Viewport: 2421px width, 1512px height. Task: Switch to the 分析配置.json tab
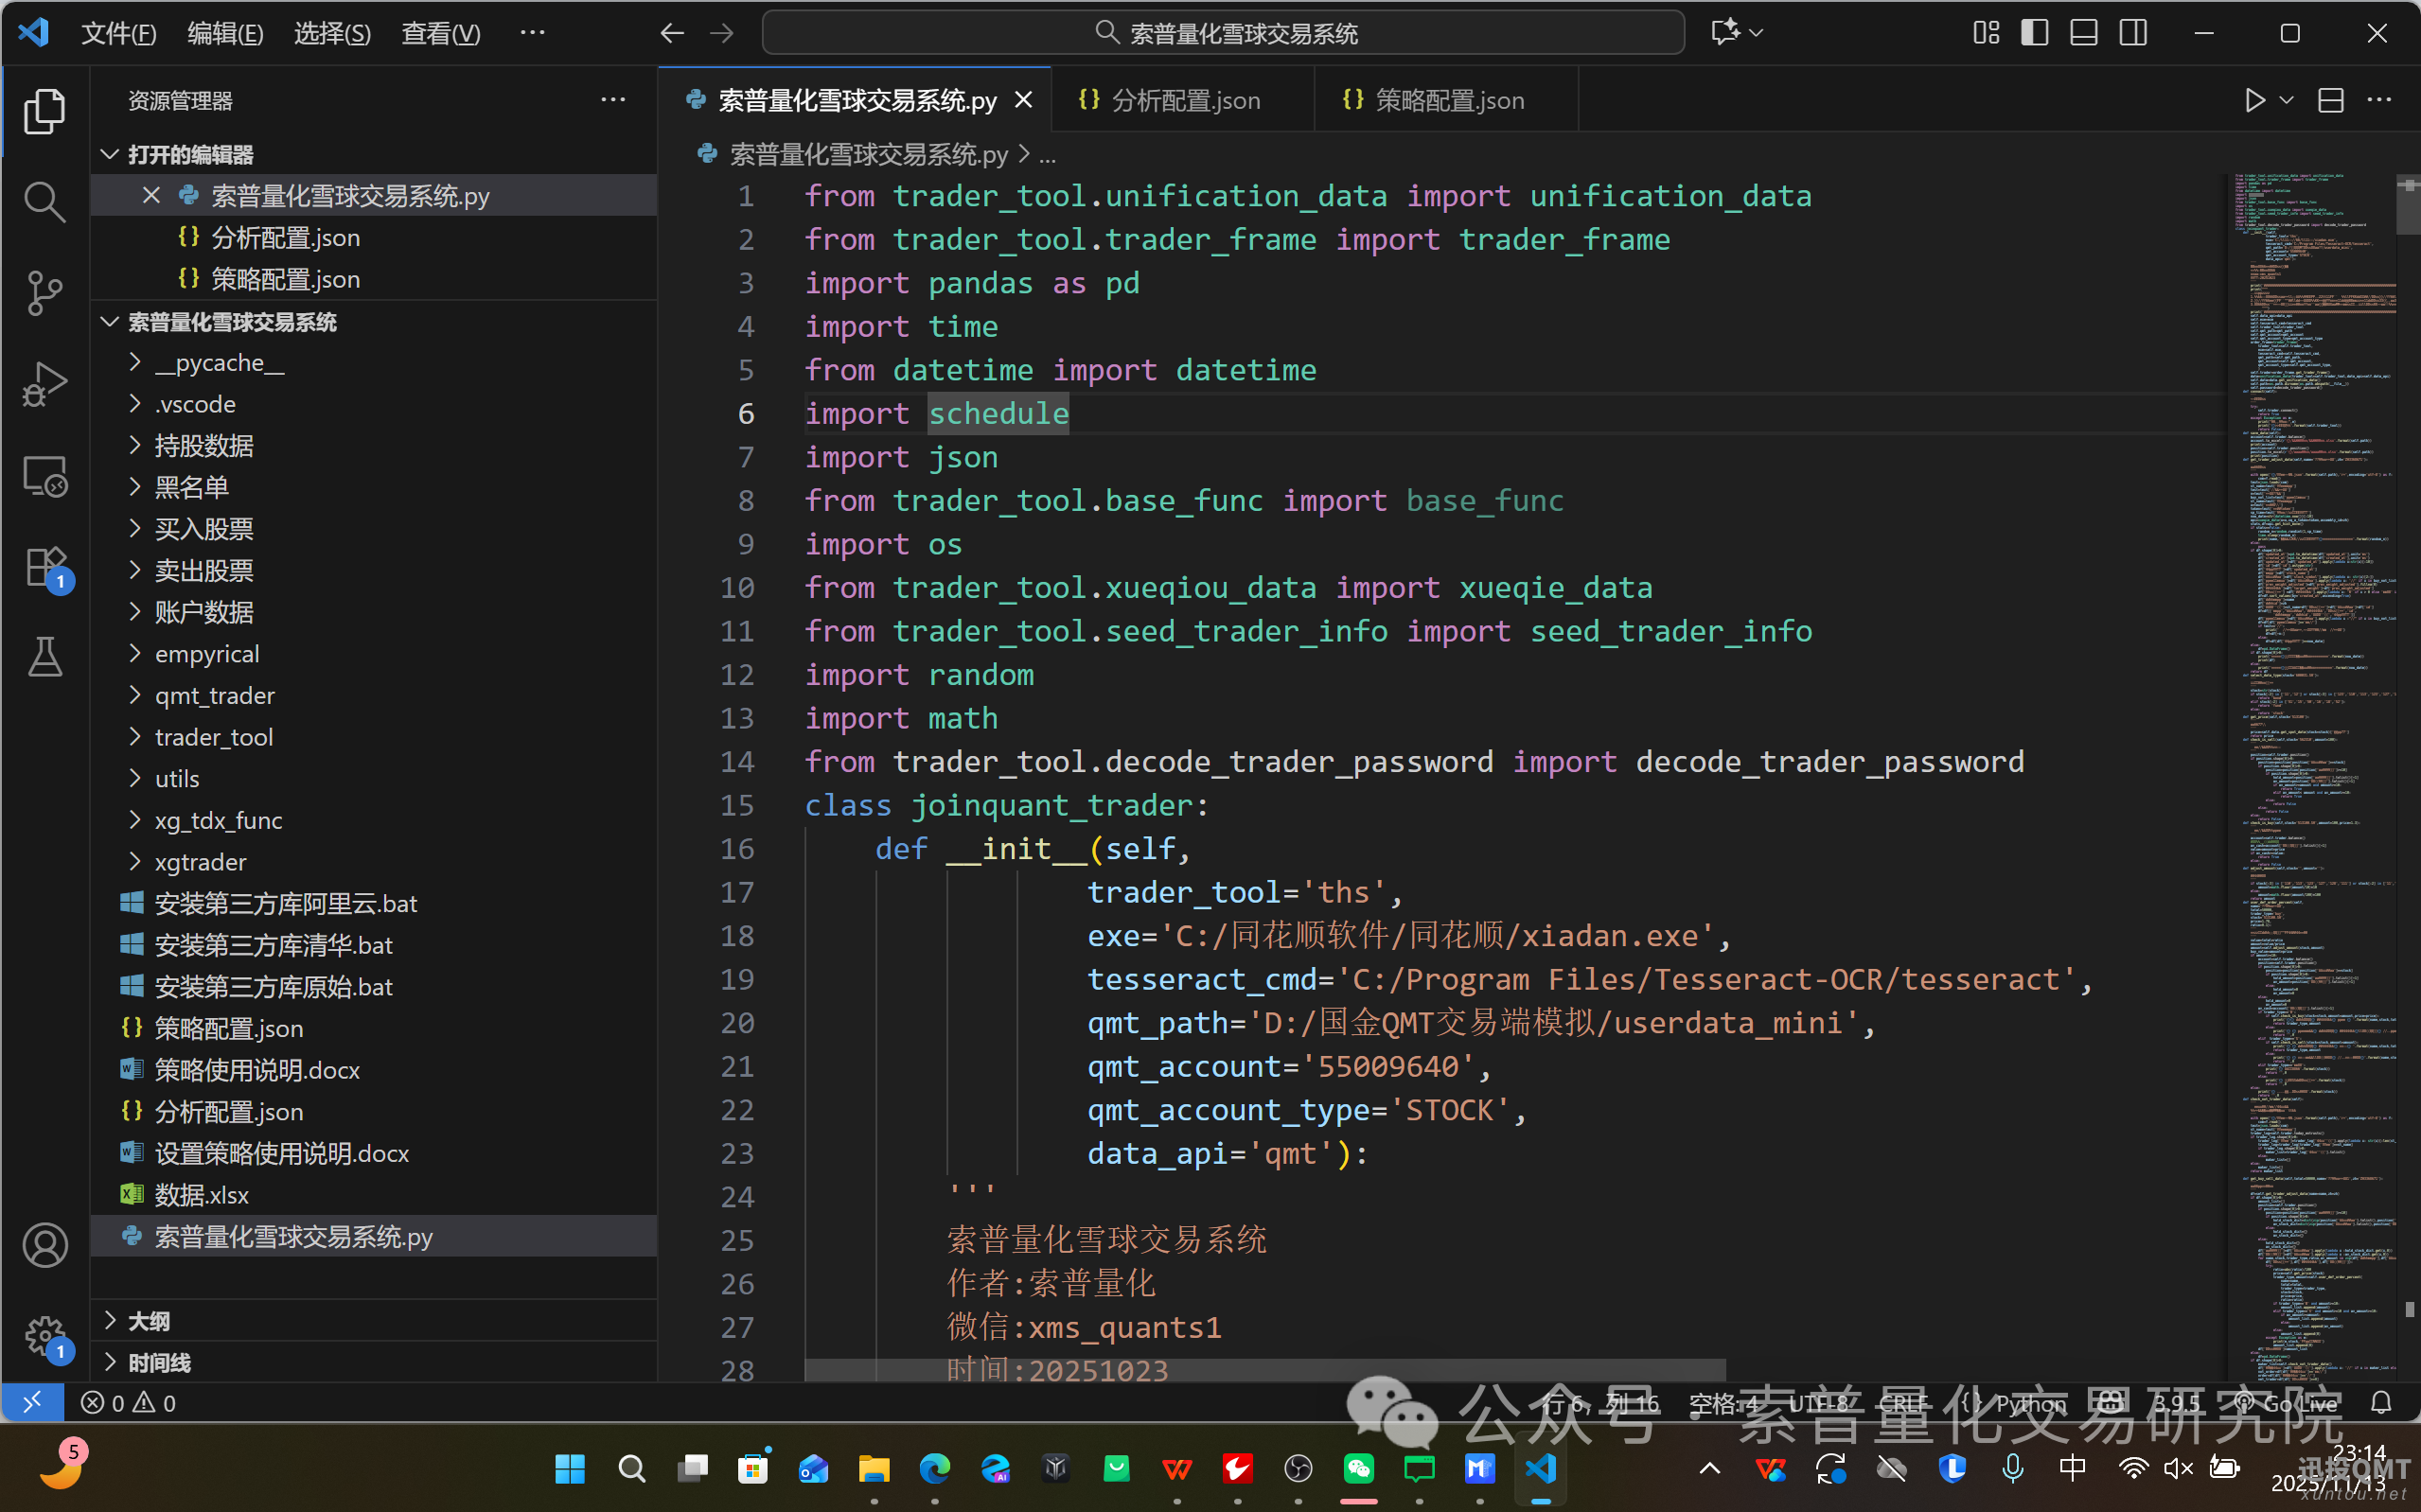click(1184, 101)
